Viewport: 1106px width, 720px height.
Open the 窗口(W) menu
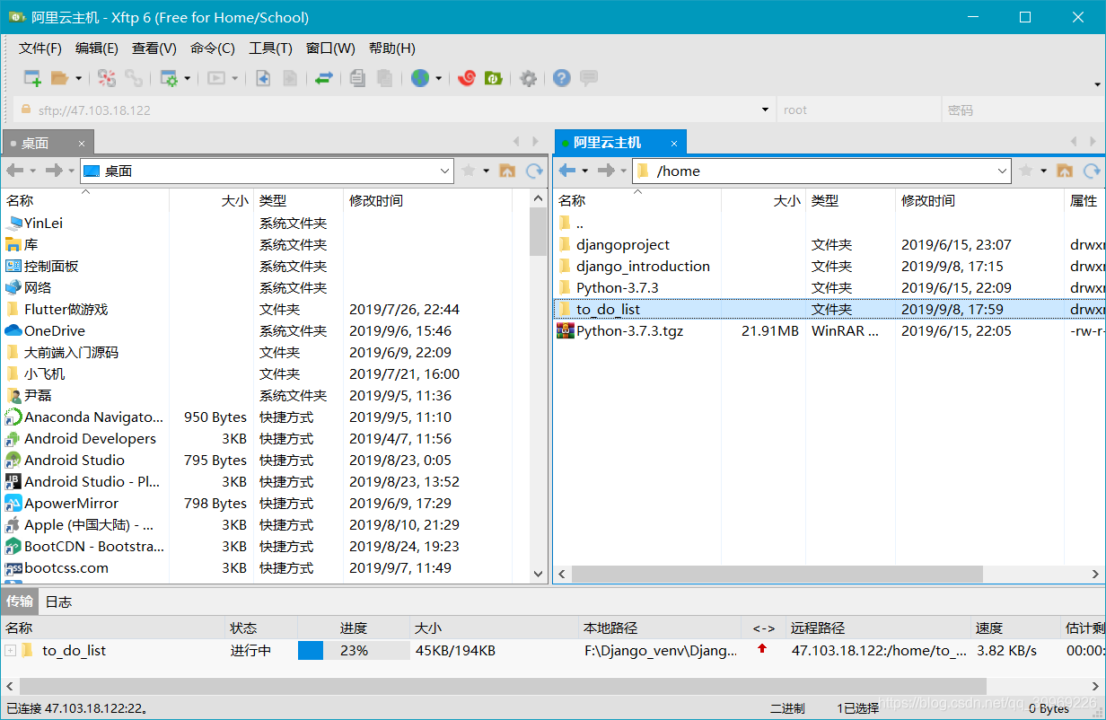click(330, 48)
